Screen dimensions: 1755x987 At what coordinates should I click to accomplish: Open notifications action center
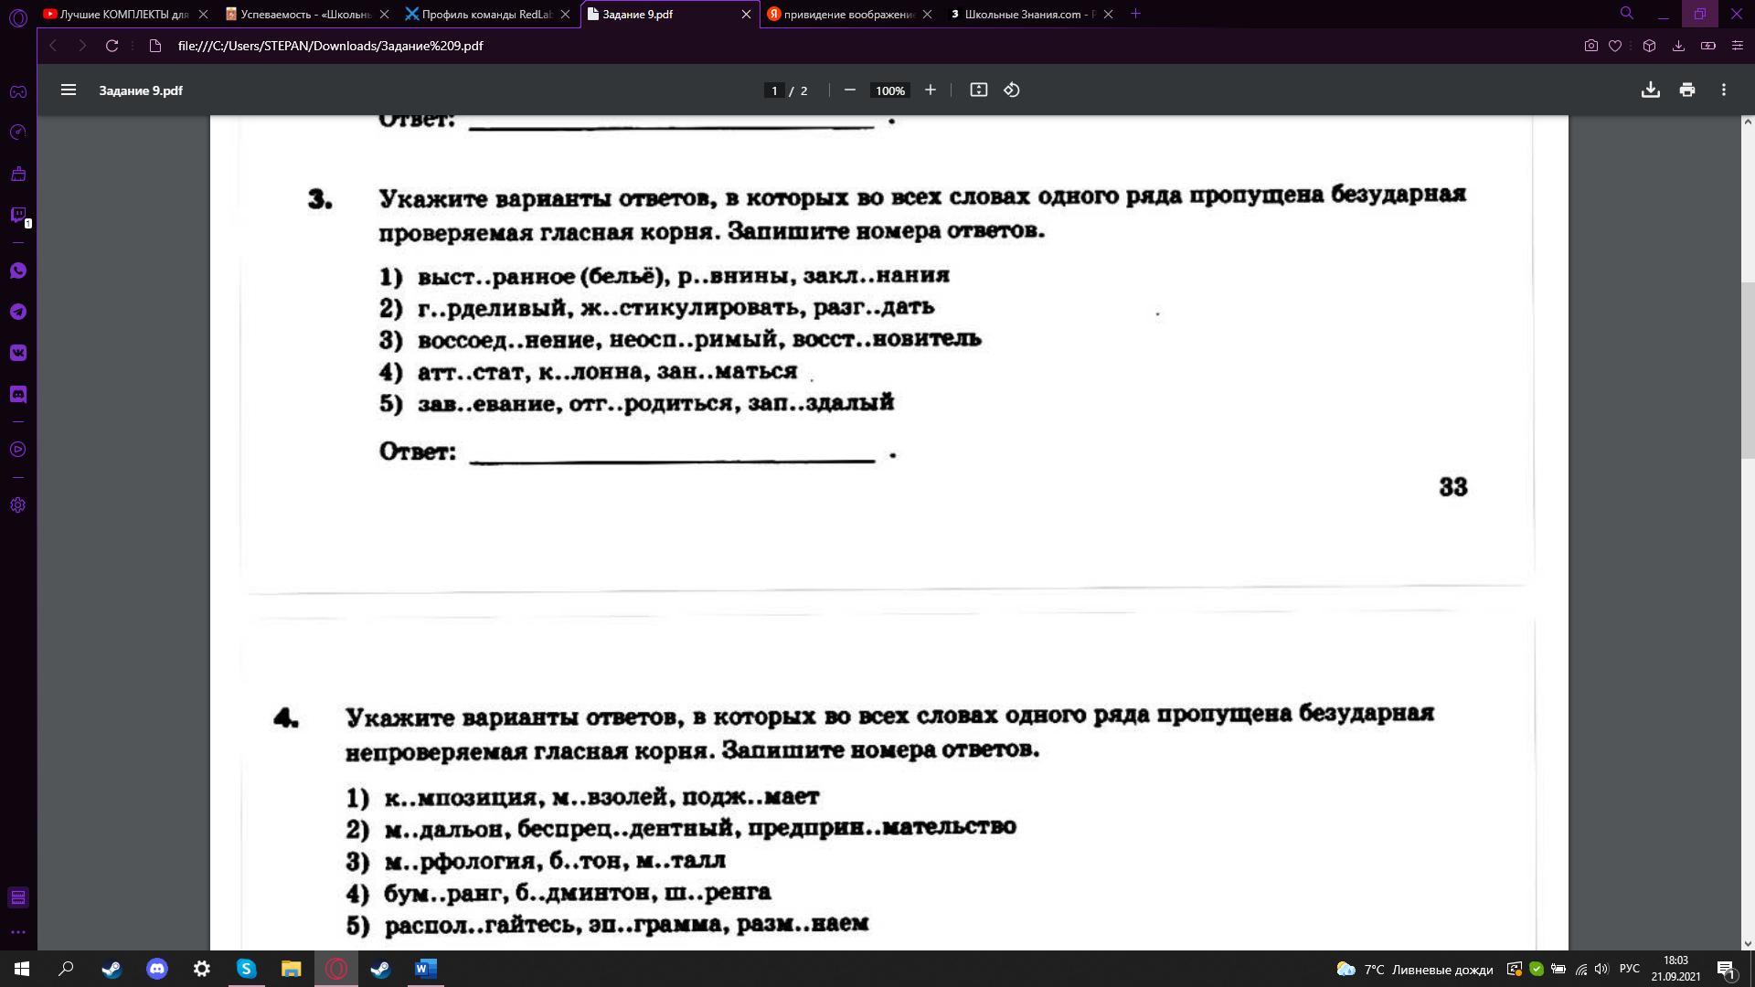(1727, 970)
